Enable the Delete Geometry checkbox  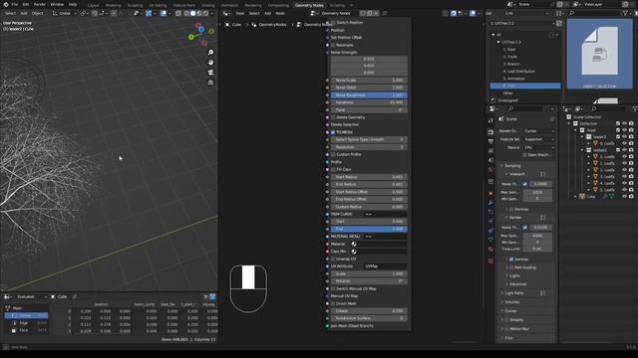333,117
